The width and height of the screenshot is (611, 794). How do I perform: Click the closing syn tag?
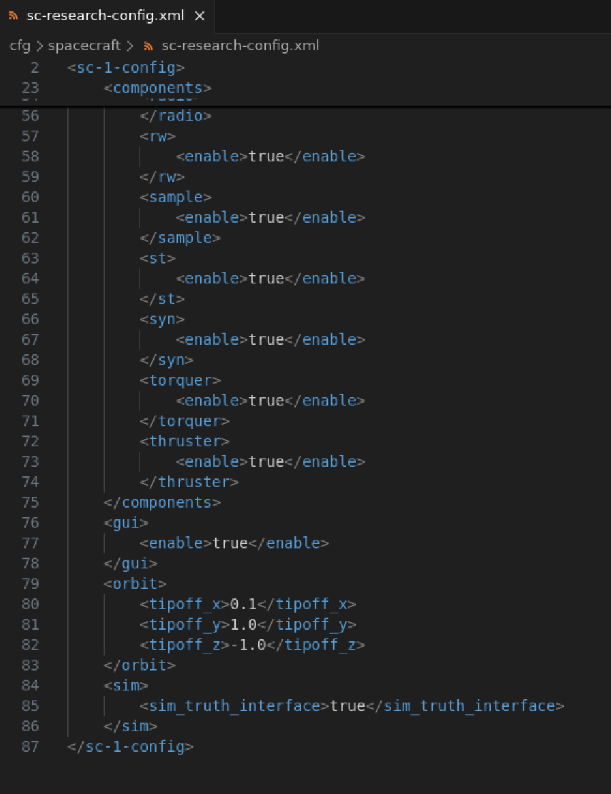click(x=167, y=360)
